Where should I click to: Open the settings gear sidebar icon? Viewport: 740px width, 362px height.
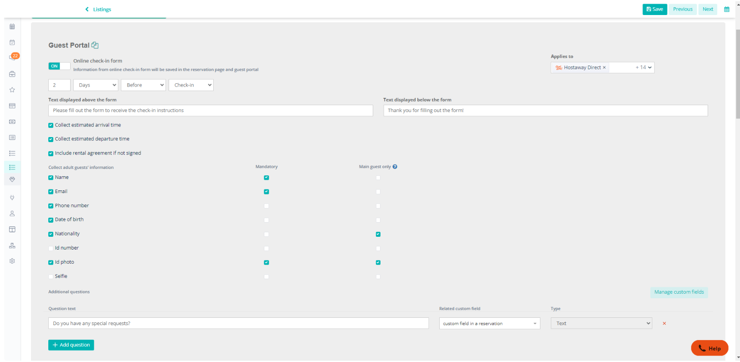point(12,261)
